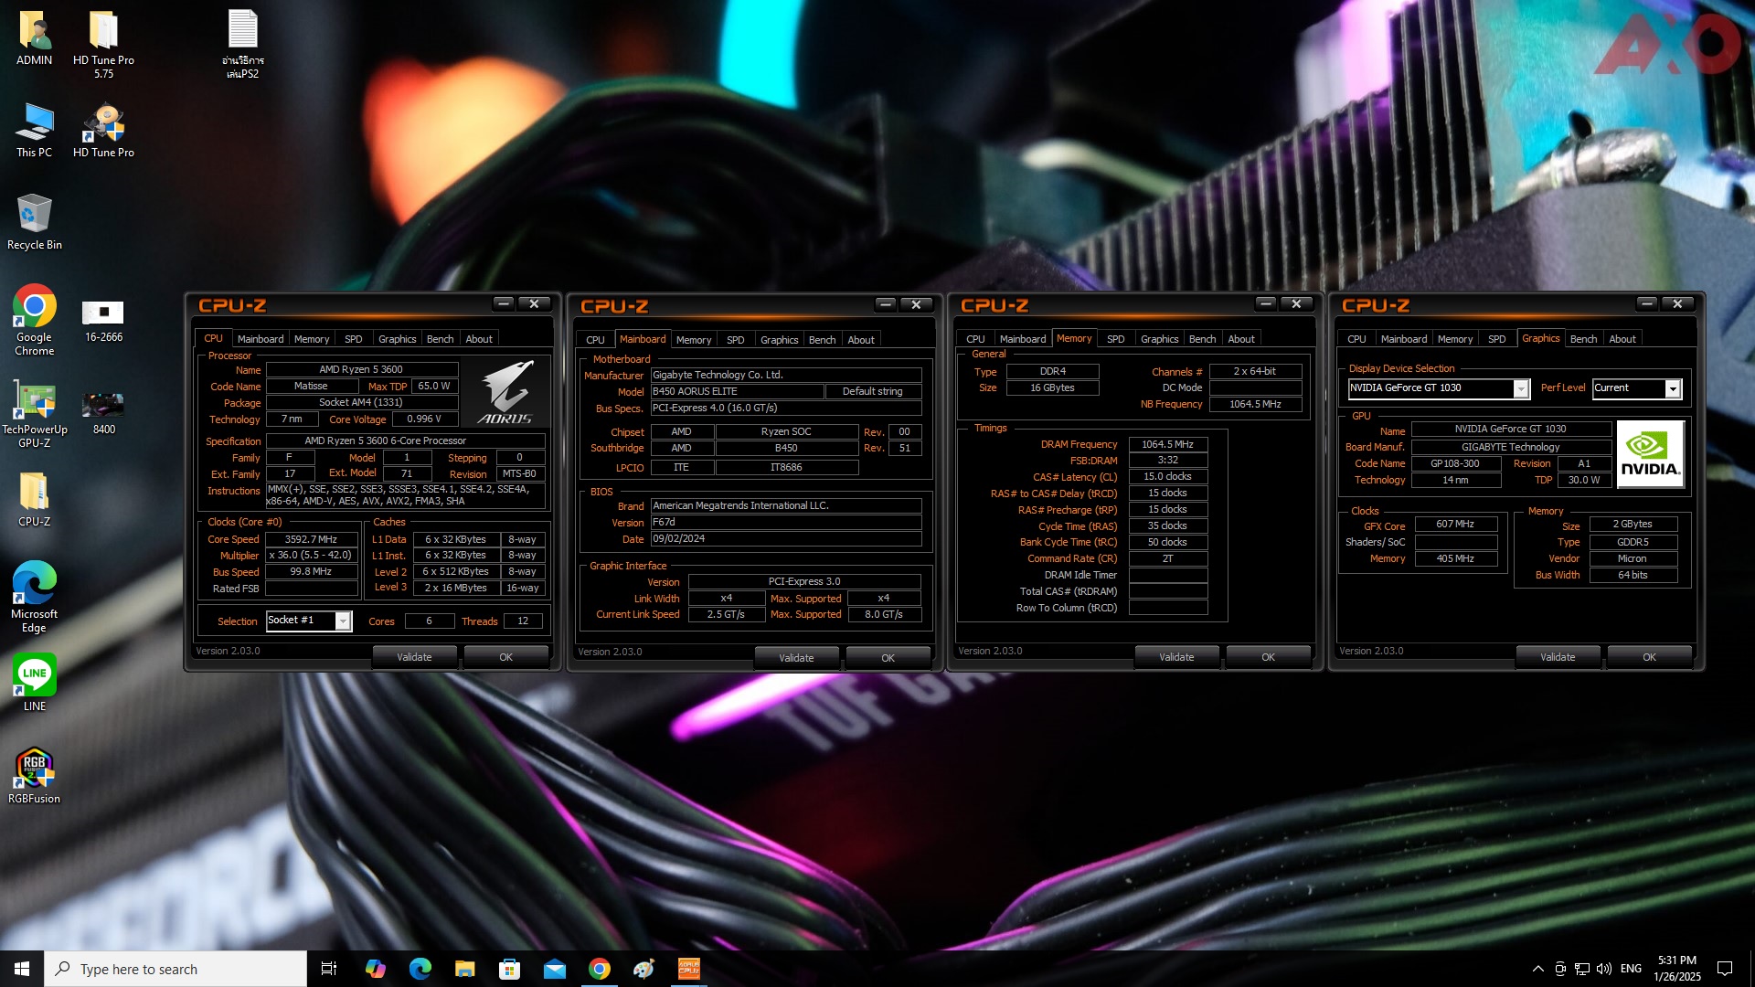Image resolution: width=1755 pixels, height=987 pixels.
Task: Open CPU tab in third CPU-Z window
Action: (975, 339)
